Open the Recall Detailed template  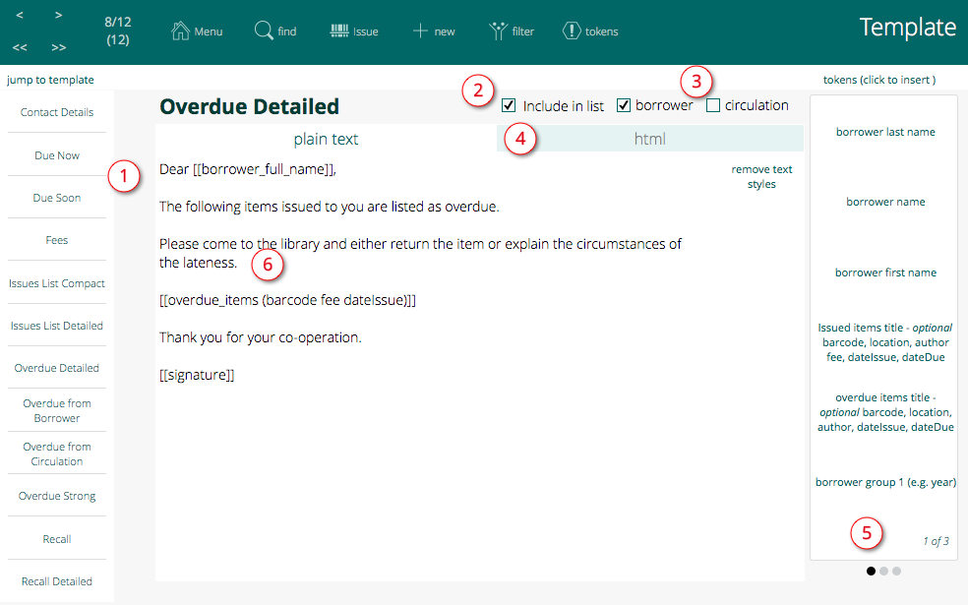pyautogui.click(x=57, y=581)
